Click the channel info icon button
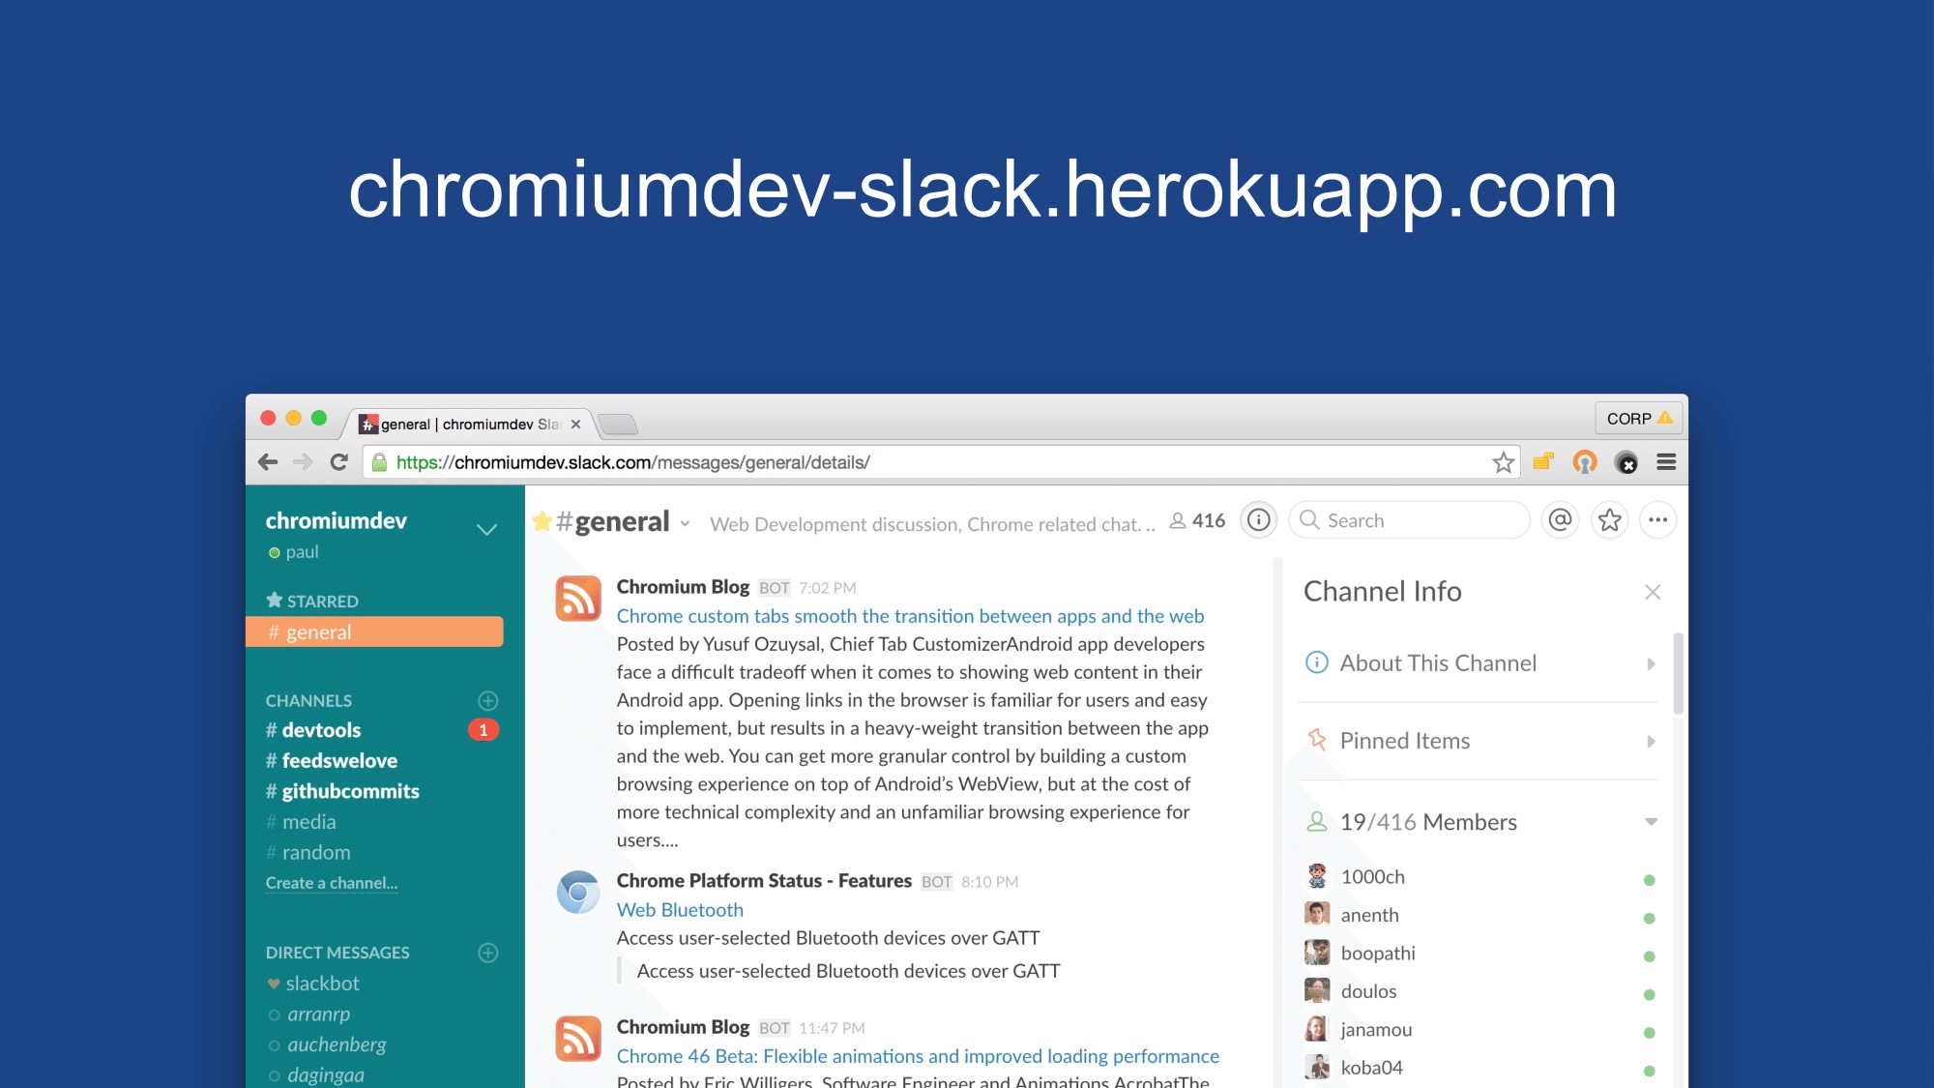Viewport: 1934px width, 1088px height. click(x=1258, y=520)
